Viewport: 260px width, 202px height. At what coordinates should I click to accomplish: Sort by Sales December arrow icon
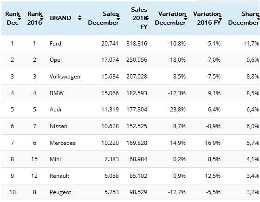click(x=118, y=18)
